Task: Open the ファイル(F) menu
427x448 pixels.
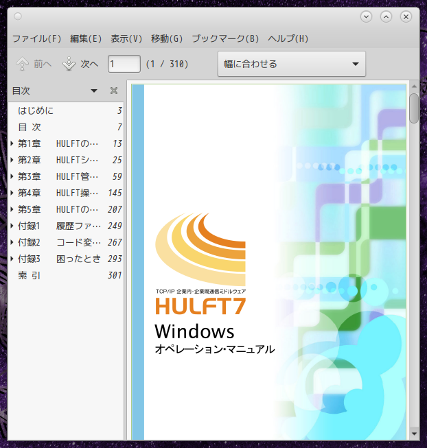Action: 37,38
